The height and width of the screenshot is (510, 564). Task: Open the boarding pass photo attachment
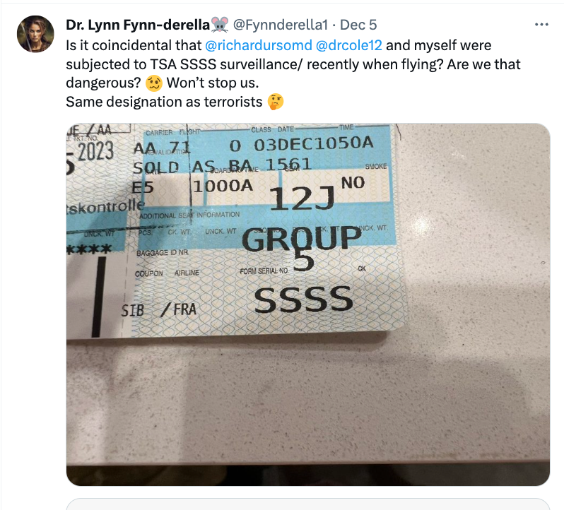pos(307,304)
